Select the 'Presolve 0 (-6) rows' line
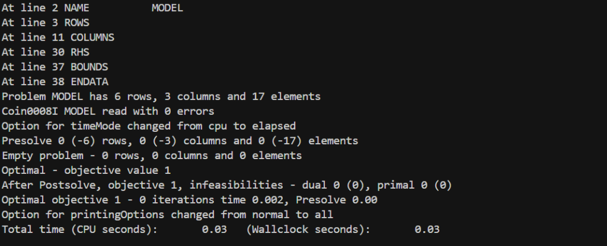The image size is (607, 246). (x=180, y=141)
